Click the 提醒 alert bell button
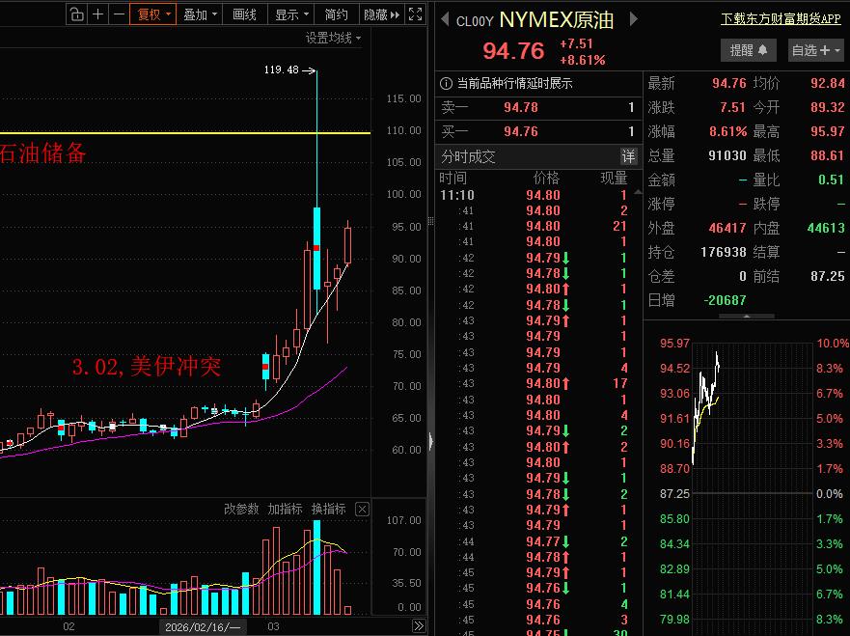The image size is (850, 636). click(x=748, y=50)
